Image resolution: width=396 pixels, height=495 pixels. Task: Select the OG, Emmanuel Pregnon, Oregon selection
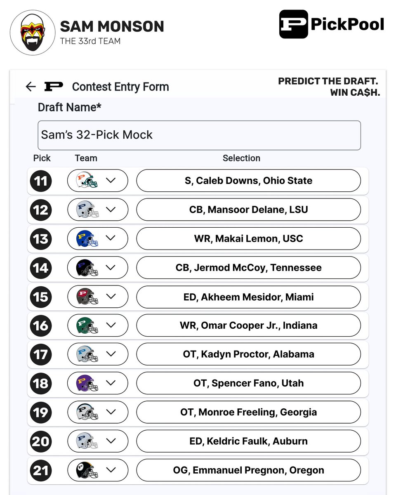tap(249, 470)
